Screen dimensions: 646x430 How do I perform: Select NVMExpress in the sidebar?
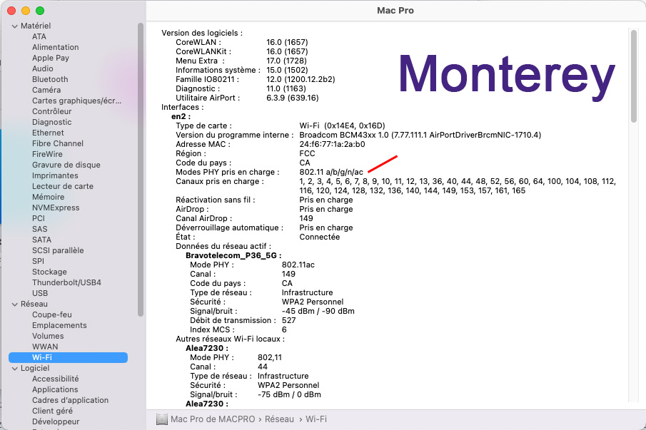pos(56,208)
